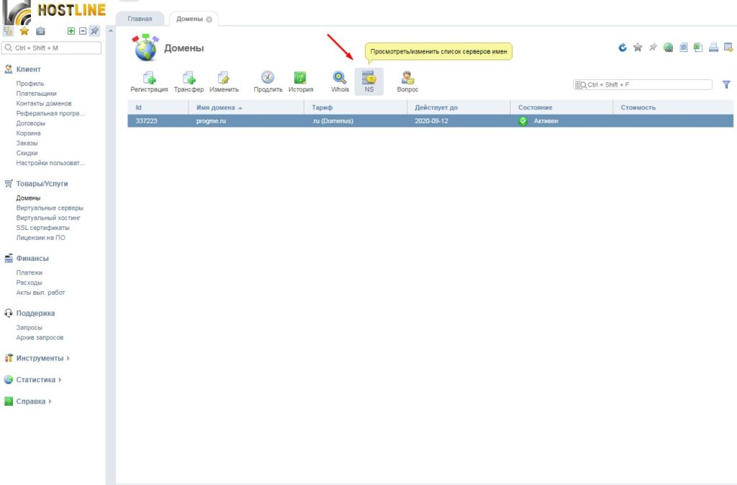Screen dimensions: 737x485
Task: Click the printer icon in the top toolbar
Action: 713,48
